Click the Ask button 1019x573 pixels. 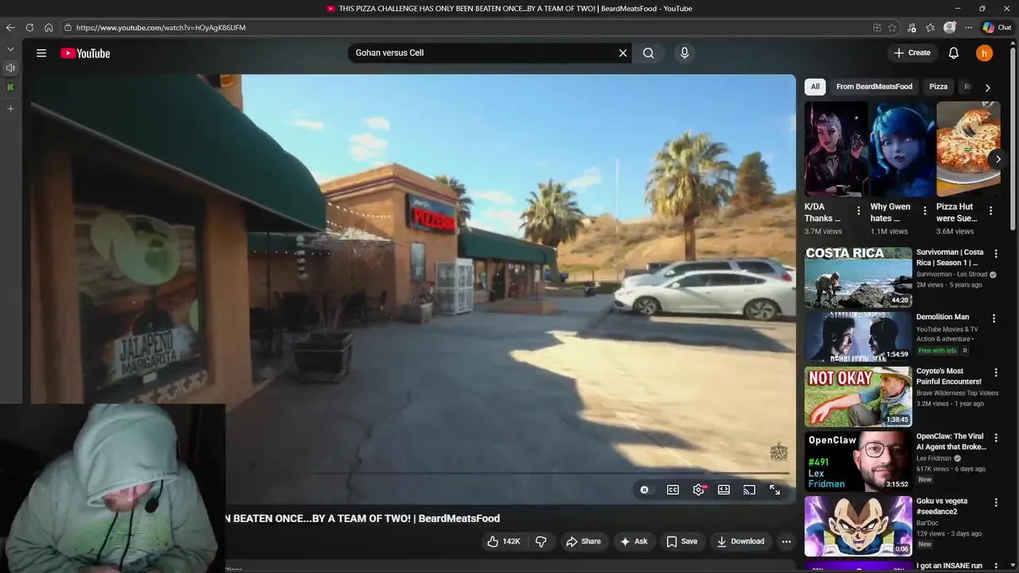(634, 541)
